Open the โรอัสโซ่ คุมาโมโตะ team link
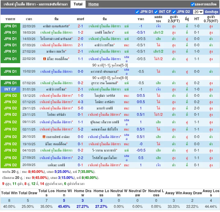The width and height of the screenshot is (220, 212). click(x=105, y=158)
